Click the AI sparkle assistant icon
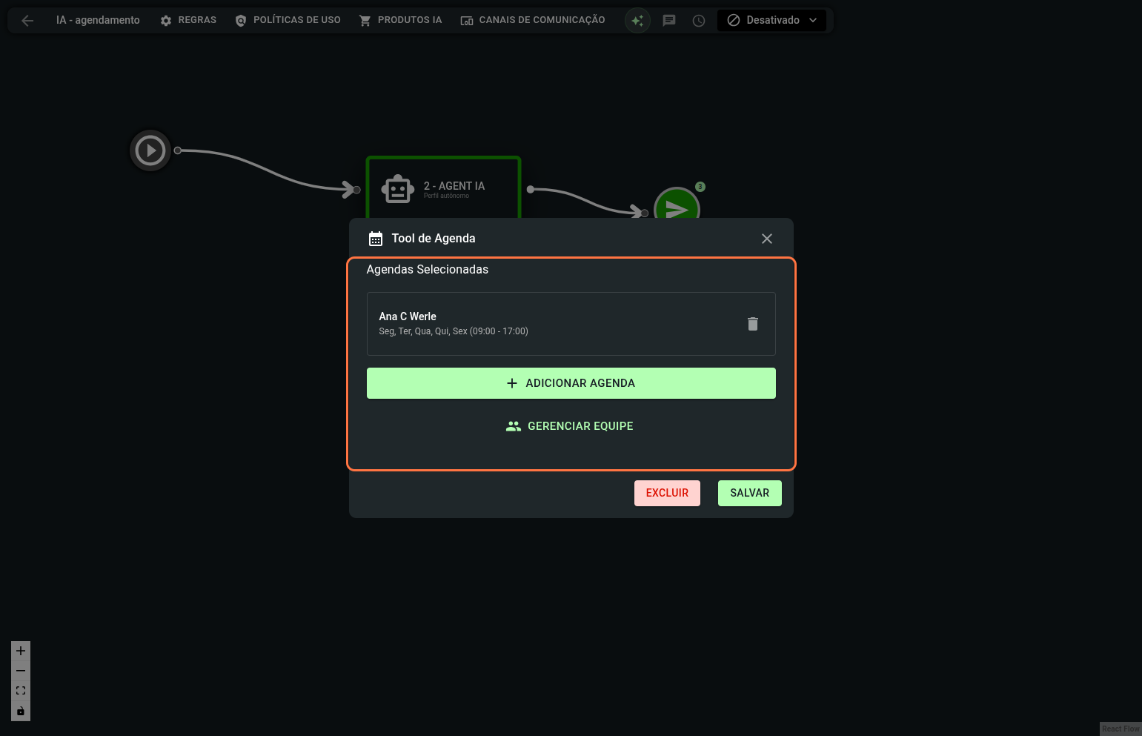The image size is (1142, 736). pos(637,21)
